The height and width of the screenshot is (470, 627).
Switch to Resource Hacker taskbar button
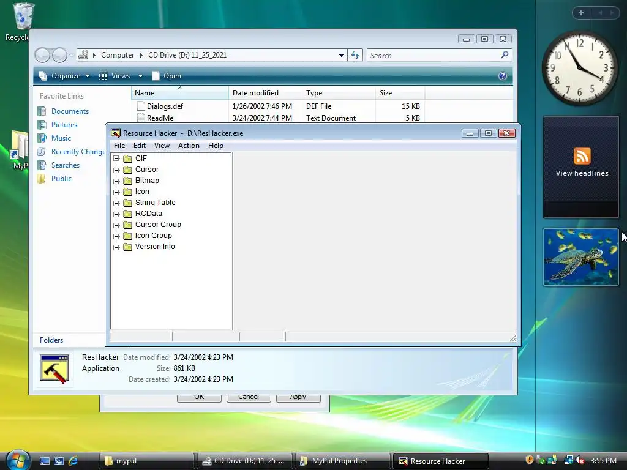pyautogui.click(x=441, y=461)
